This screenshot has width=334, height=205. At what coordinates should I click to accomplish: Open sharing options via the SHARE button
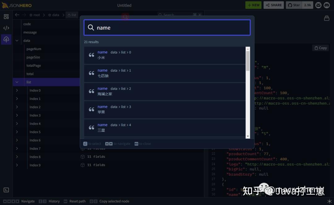273,5
